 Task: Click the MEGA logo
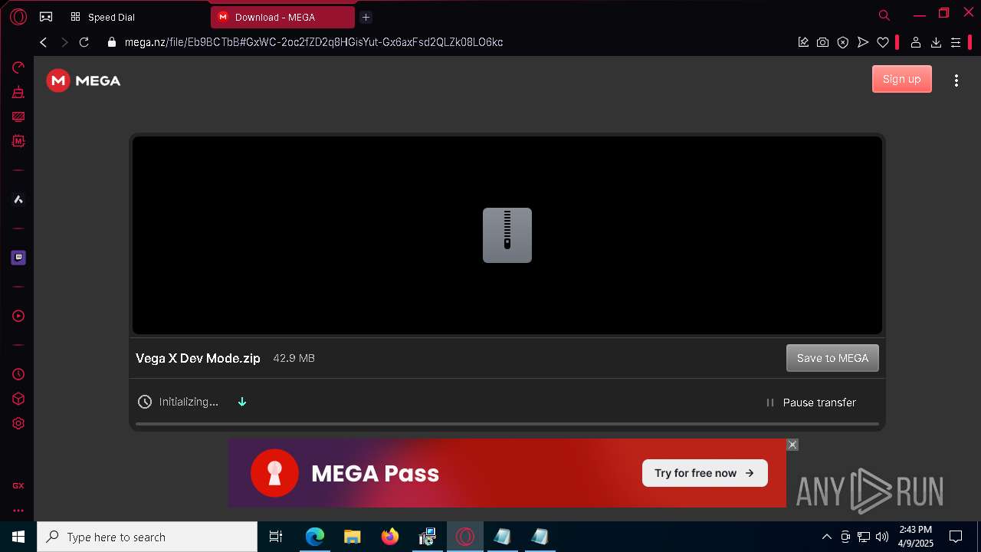tap(84, 80)
